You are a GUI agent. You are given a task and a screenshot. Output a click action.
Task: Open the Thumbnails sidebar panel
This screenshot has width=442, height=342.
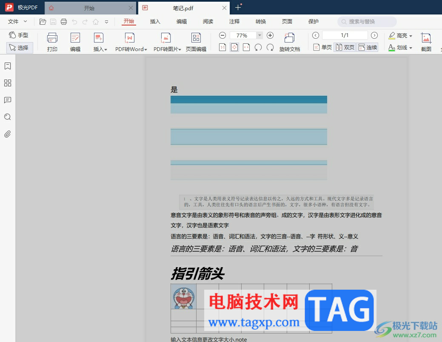[8, 83]
